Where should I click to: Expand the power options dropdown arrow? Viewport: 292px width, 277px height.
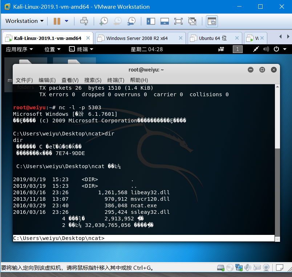coord(66,21)
